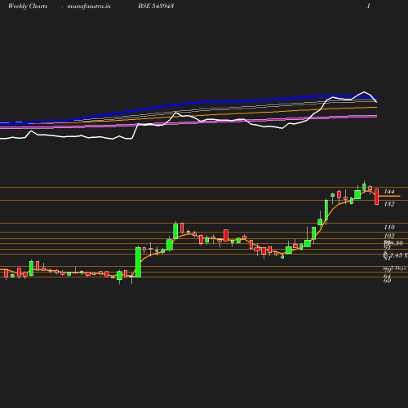Click the '60' price label at the bottom of the axis
Image resolution: width=408 pixels, height=408 pixels.
point(388,281)
